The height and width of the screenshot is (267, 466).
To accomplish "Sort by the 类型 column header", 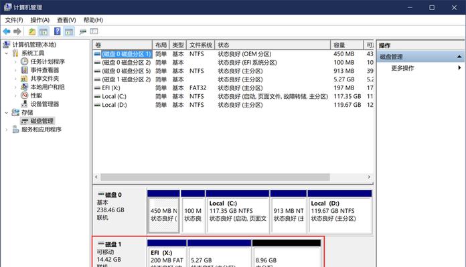I will [178, 45].
